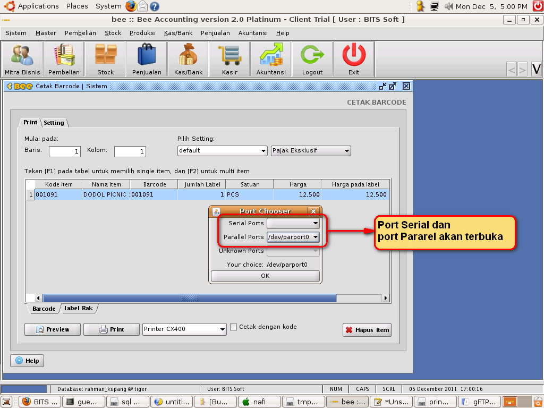Select the Penjualan shopping bag icon
Screen dimensions: 544x408
pyautogui.click(x=147, y=59)
